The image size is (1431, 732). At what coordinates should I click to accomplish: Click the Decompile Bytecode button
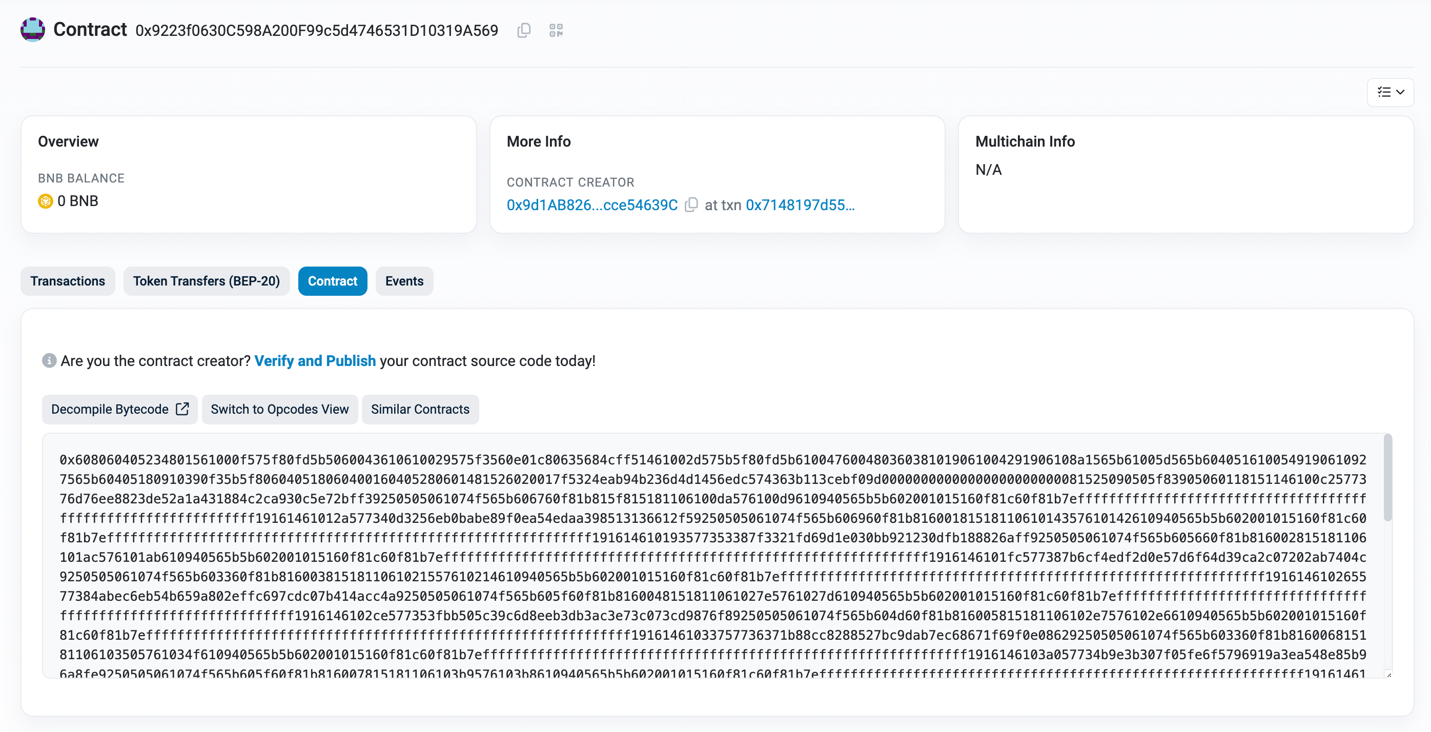coord(110,410)
